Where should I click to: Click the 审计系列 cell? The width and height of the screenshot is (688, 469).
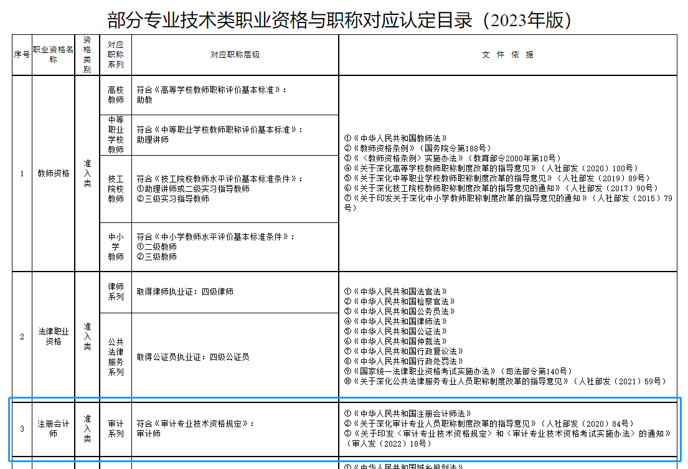(116, 429)
